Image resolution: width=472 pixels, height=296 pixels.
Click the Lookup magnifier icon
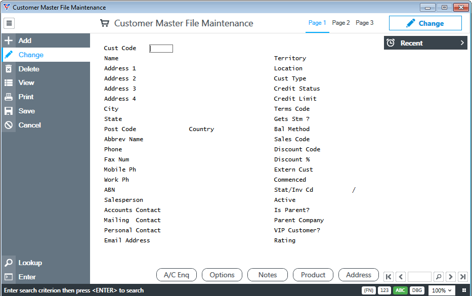click(9, 263)
